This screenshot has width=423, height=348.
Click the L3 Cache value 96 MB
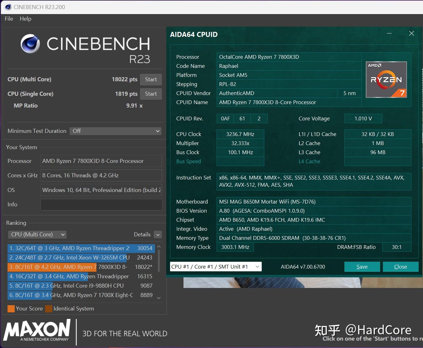378,152
